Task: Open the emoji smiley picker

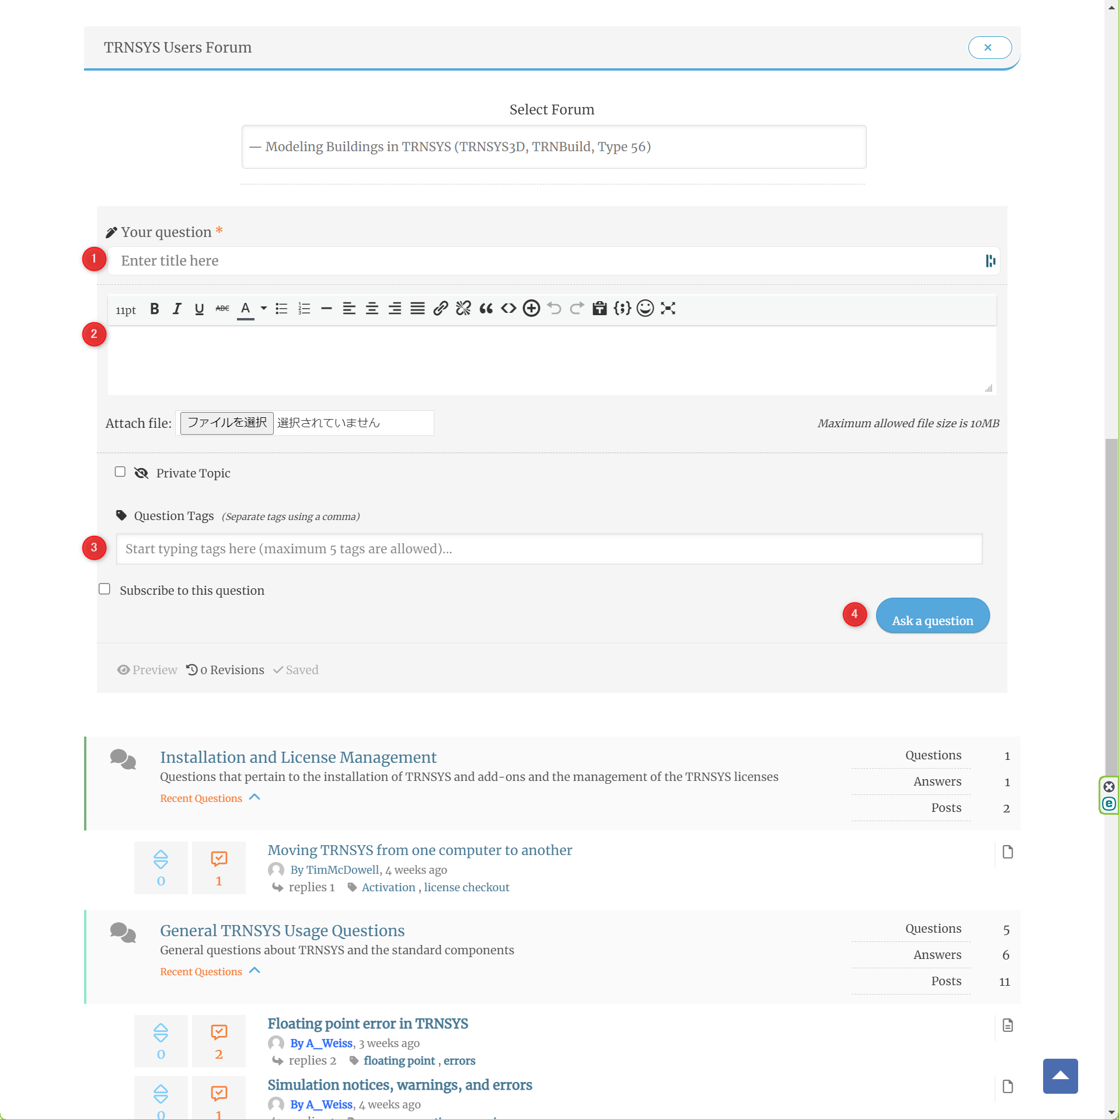Action: 645,309
